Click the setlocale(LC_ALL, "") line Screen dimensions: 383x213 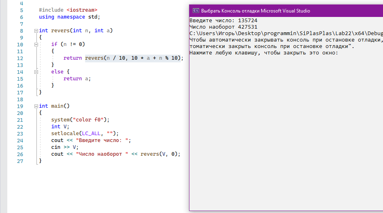coord(85,134)
